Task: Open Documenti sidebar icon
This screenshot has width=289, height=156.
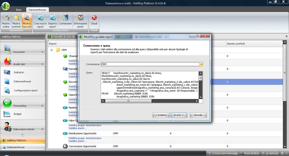Action: click(x=8, y=49)
